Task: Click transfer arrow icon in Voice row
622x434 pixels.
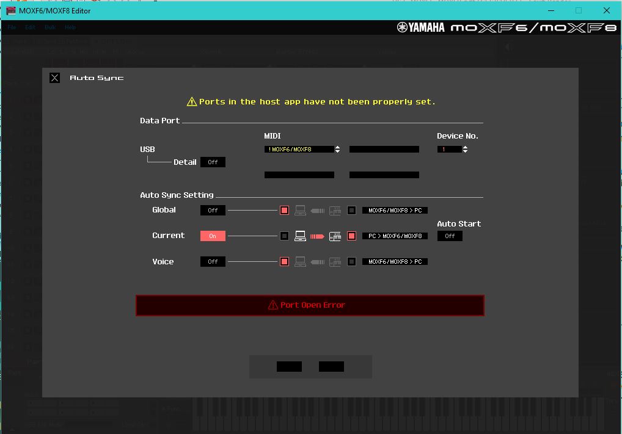Action: point(317,262)
